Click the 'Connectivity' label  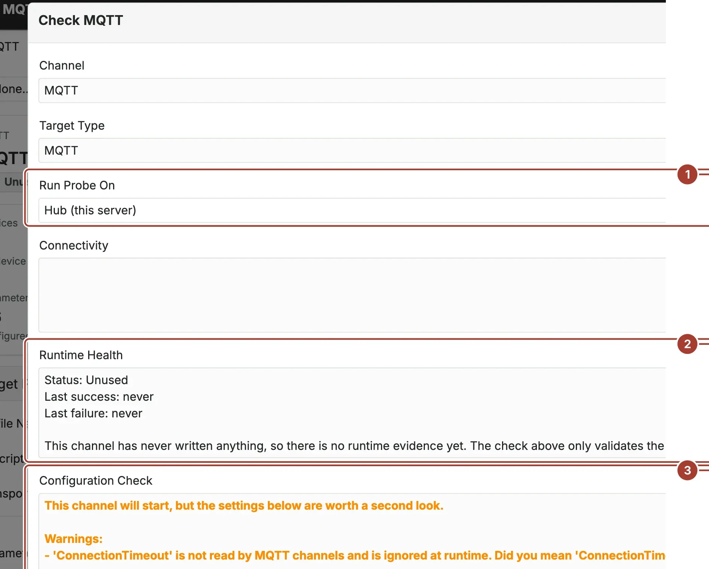(74, 245)
